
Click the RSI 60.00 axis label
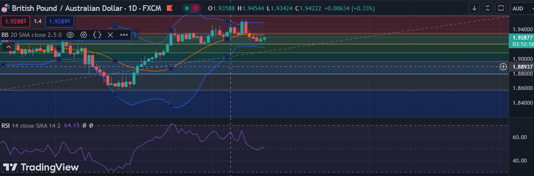click(x=519, y=137)
